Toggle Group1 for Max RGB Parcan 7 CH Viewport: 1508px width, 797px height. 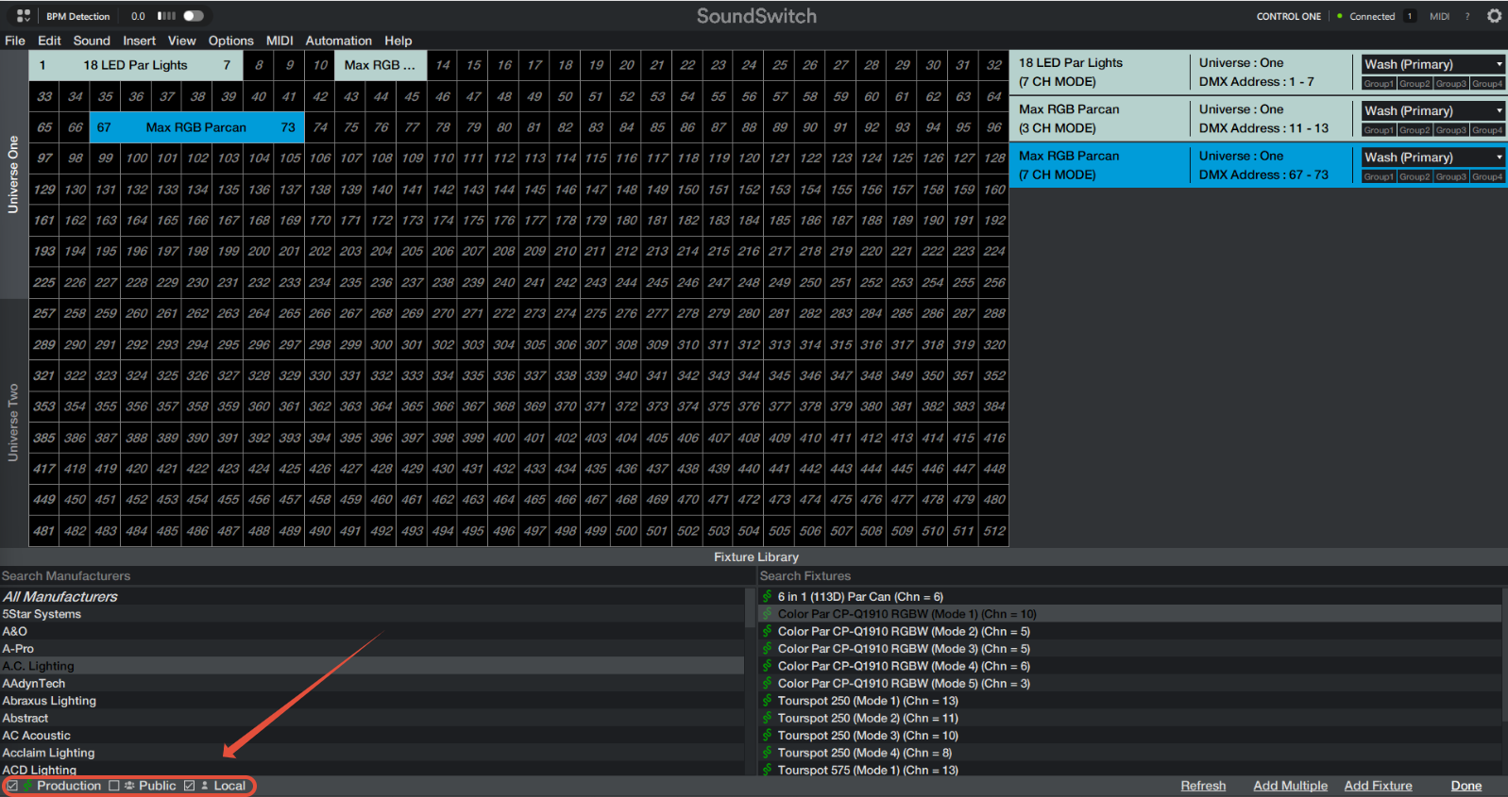tap(1379, 176)
